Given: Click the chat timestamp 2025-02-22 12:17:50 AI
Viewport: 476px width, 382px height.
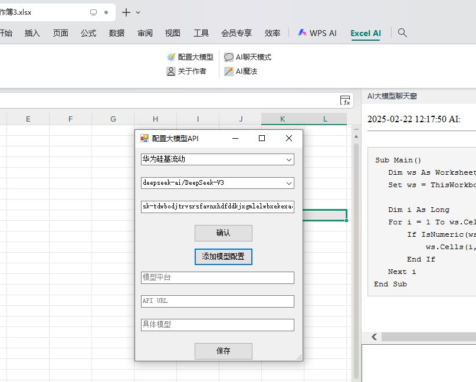Looking at the screenshot, I should (413, 119).
